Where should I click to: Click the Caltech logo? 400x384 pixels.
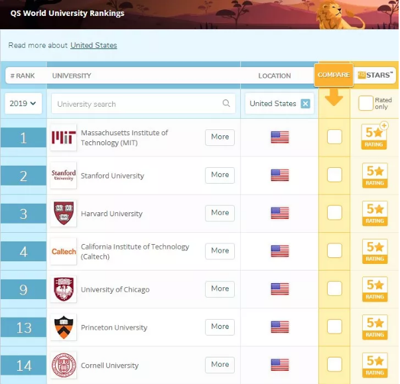(x=64, y=251)
